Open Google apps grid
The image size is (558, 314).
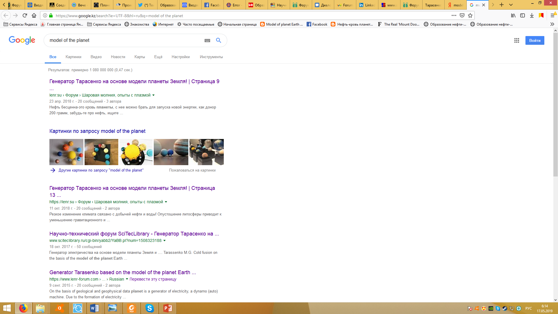tap(516, 40)
